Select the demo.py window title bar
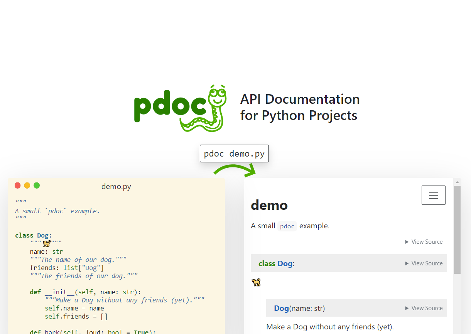Screen dimensions: 471x334 coord(116,186)
